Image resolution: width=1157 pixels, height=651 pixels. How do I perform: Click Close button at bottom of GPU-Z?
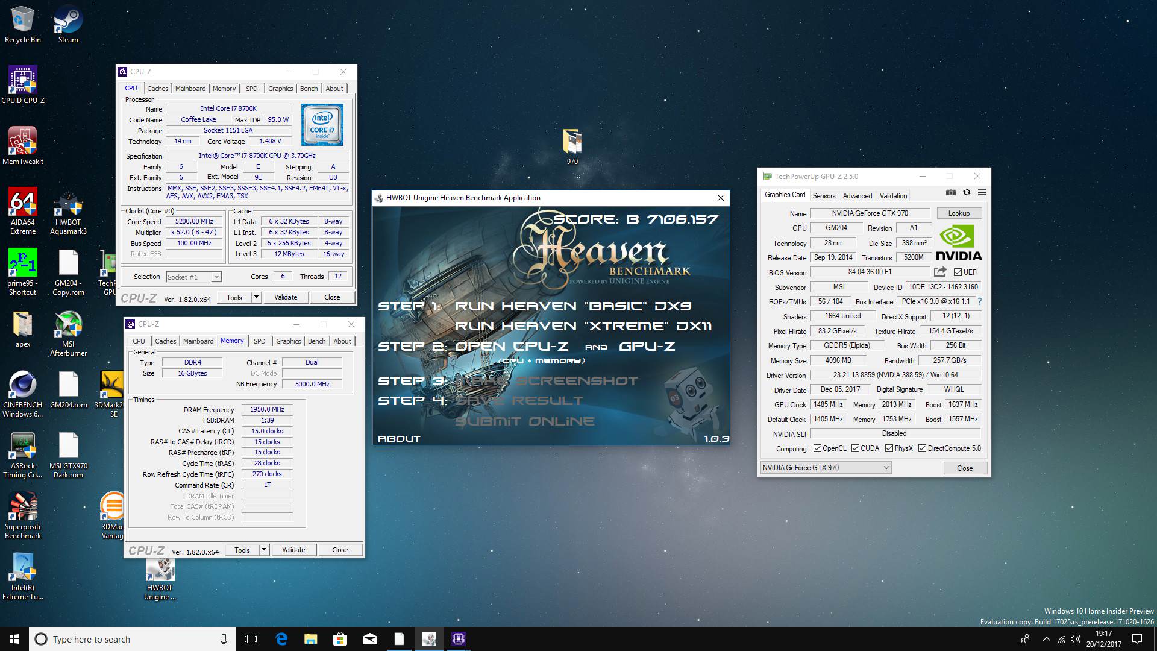(x=965, y=468)
